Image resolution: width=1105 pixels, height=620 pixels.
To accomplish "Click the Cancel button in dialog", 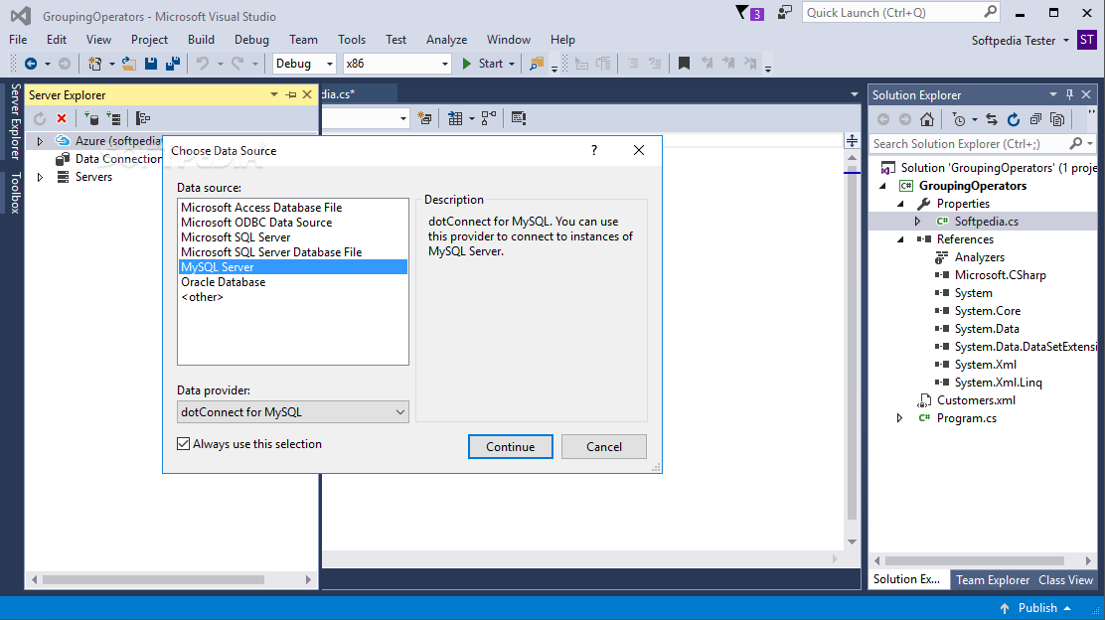I will [x=604, y=447].
